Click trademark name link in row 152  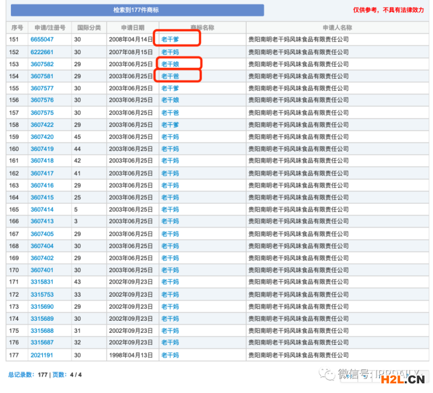(x=170, y=52)
